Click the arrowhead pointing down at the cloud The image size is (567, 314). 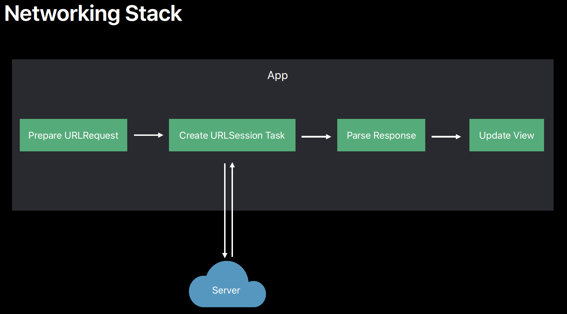225,255
